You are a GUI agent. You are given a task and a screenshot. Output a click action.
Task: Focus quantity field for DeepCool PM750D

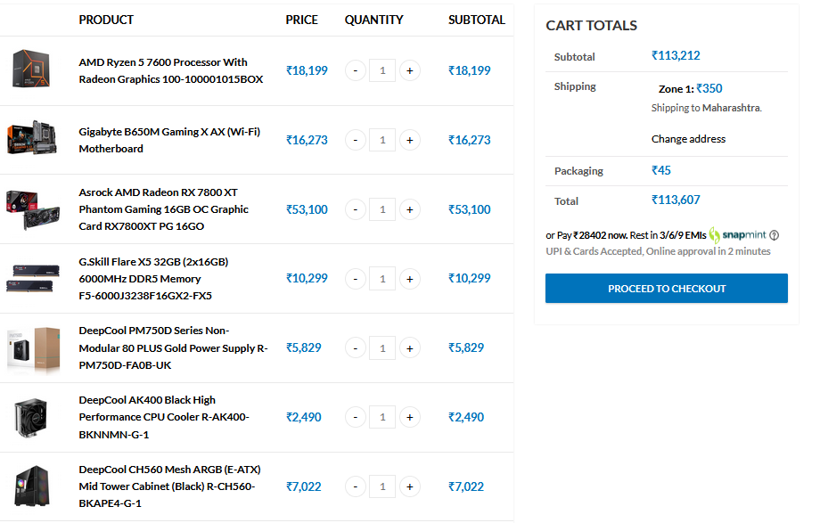pos(382,348)
